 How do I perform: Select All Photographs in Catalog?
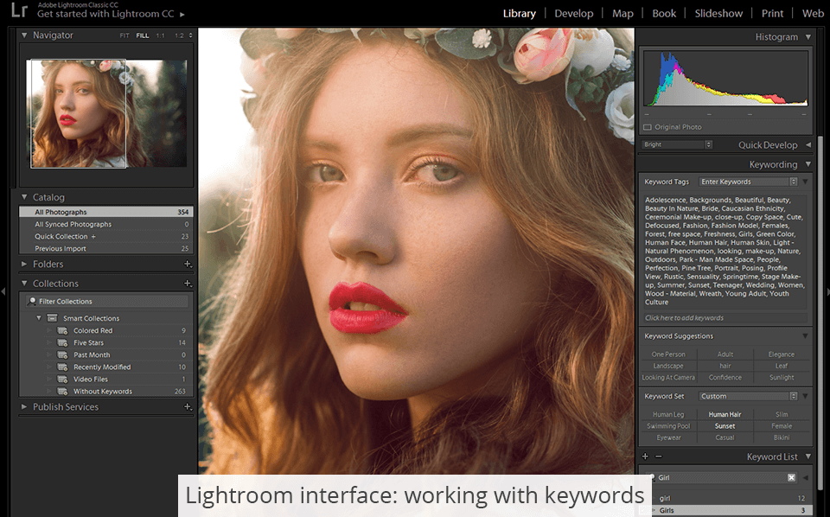[x=105, y=212]
